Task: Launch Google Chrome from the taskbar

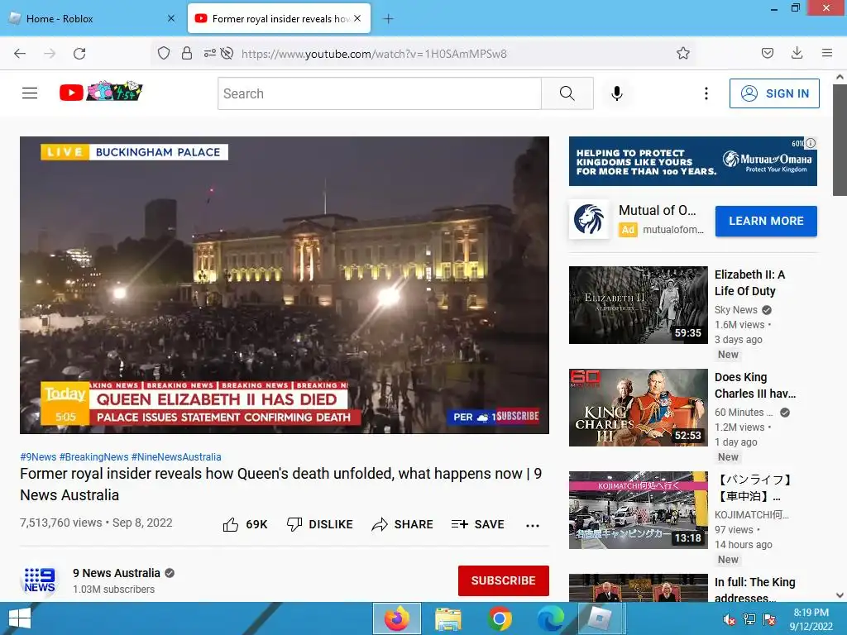Action: click(499, 618)
